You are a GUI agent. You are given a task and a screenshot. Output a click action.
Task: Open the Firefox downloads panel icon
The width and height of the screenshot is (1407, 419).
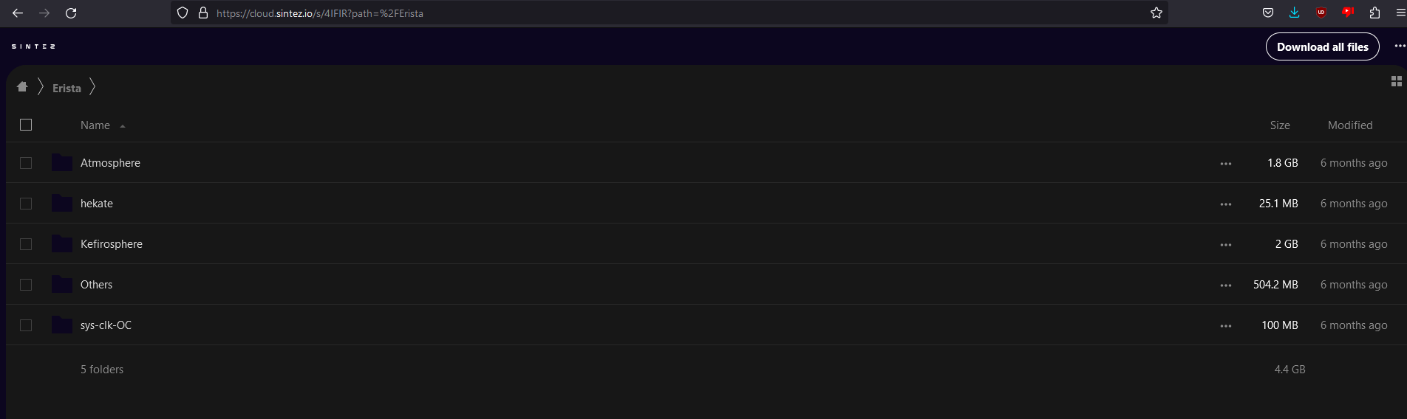click(1294, 13)
